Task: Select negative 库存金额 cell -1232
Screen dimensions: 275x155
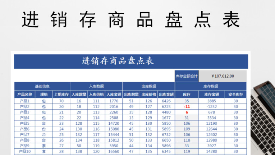Action: click(x=212, y=106)
